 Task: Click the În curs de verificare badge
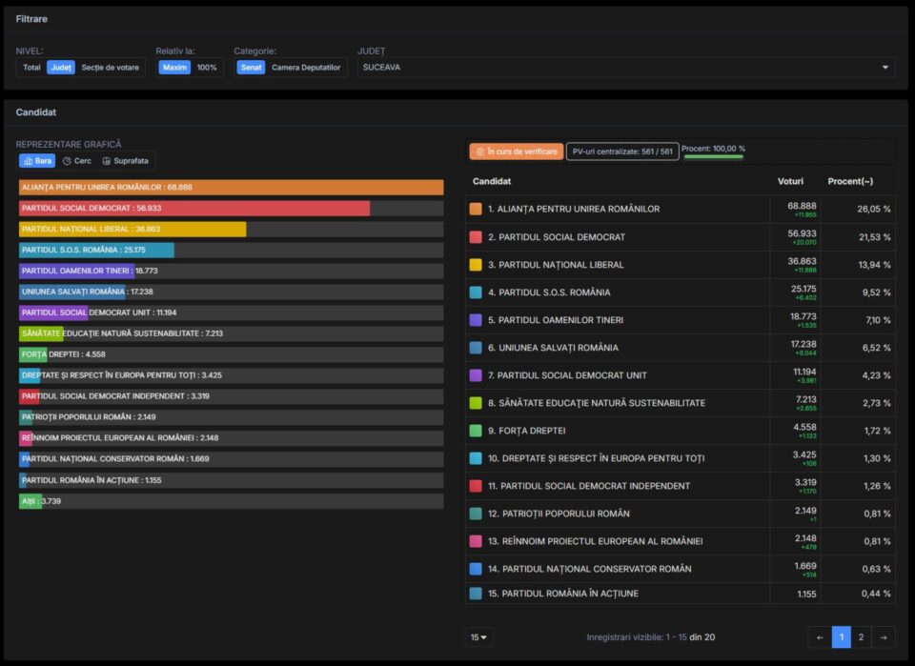click(x=517, y=151)
